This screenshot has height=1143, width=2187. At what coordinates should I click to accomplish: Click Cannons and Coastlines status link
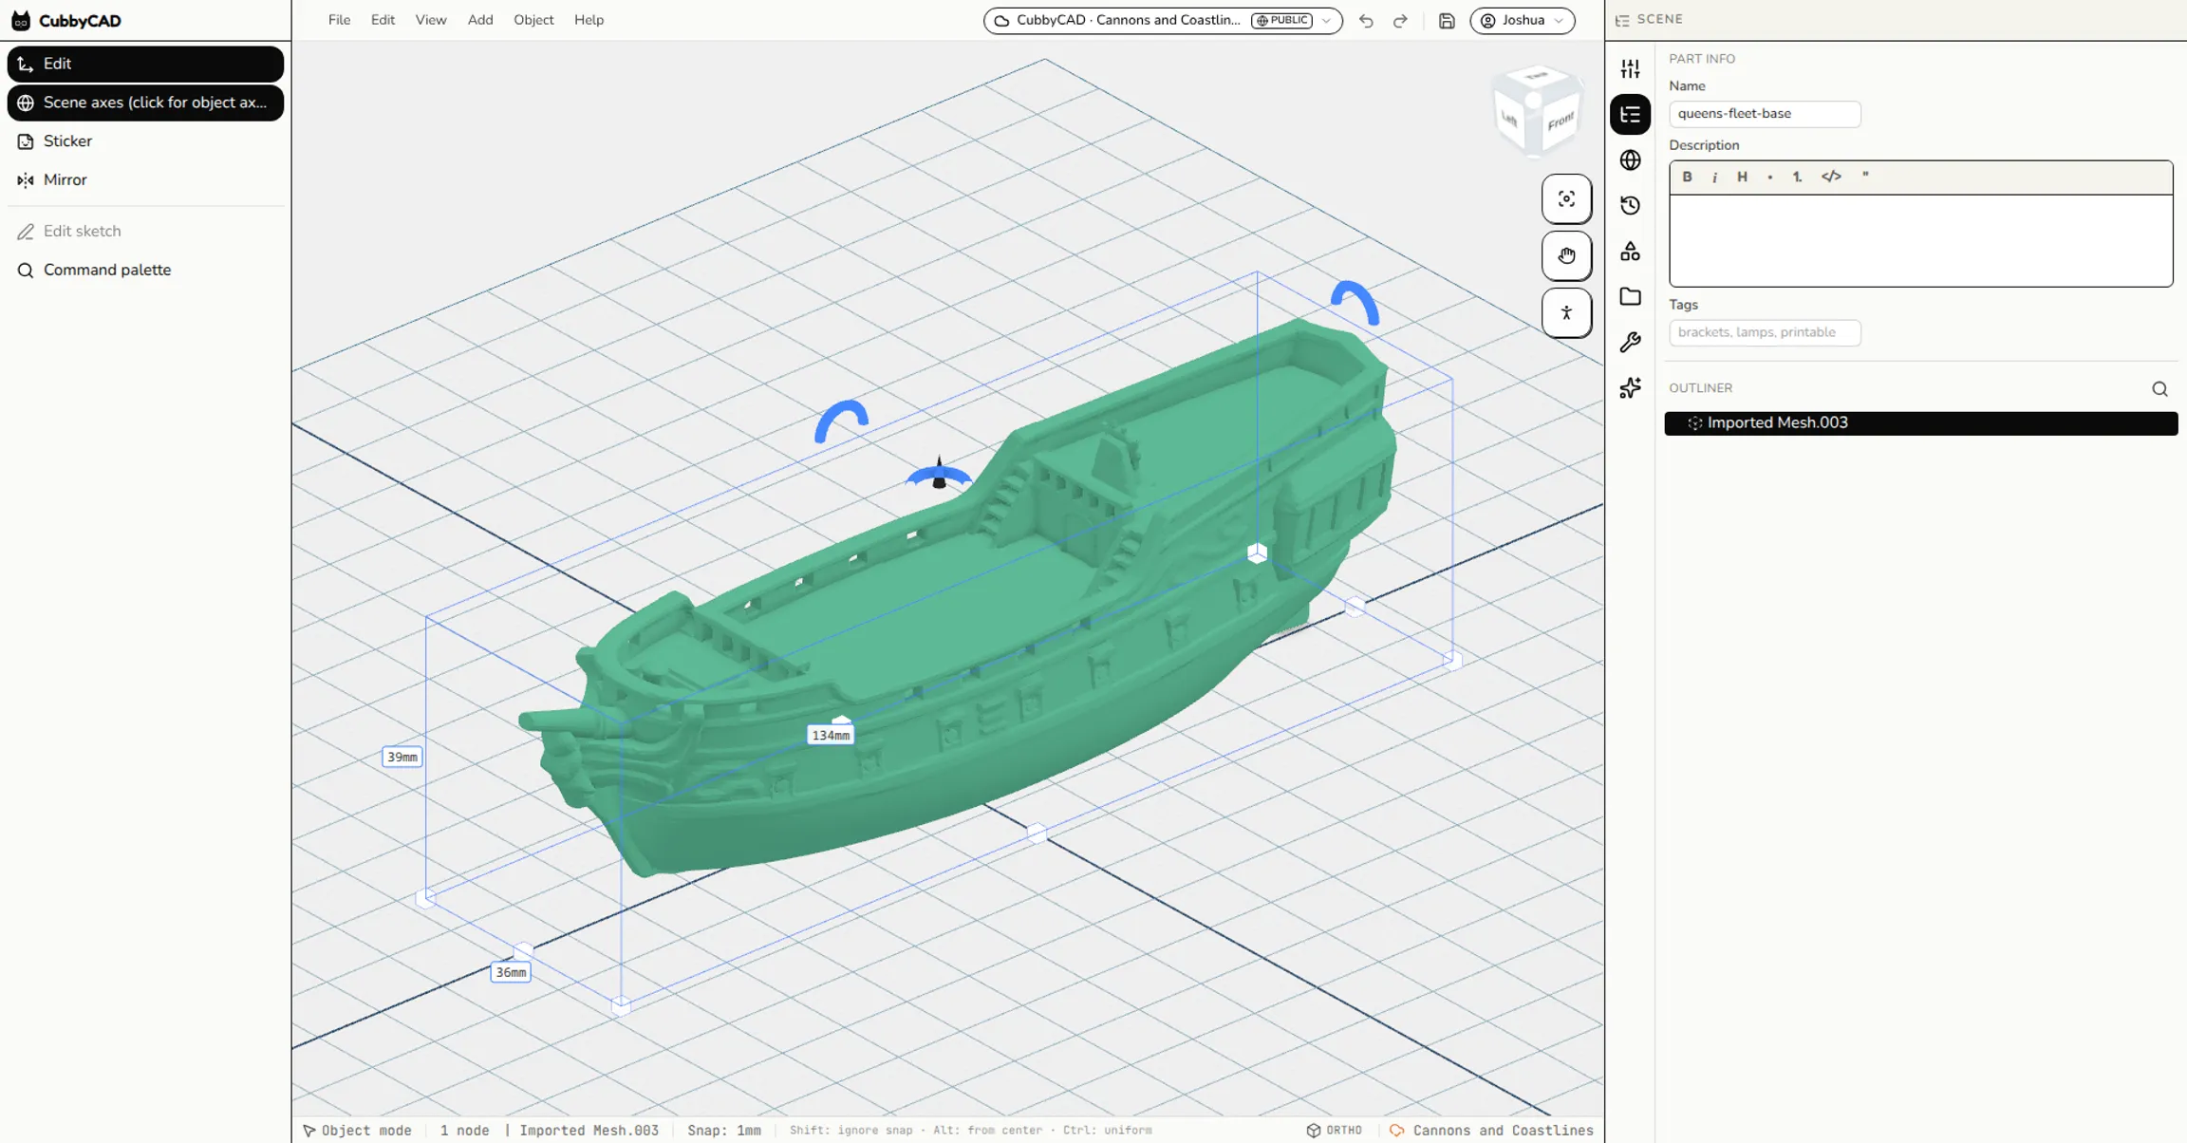click(1491, 1131)
